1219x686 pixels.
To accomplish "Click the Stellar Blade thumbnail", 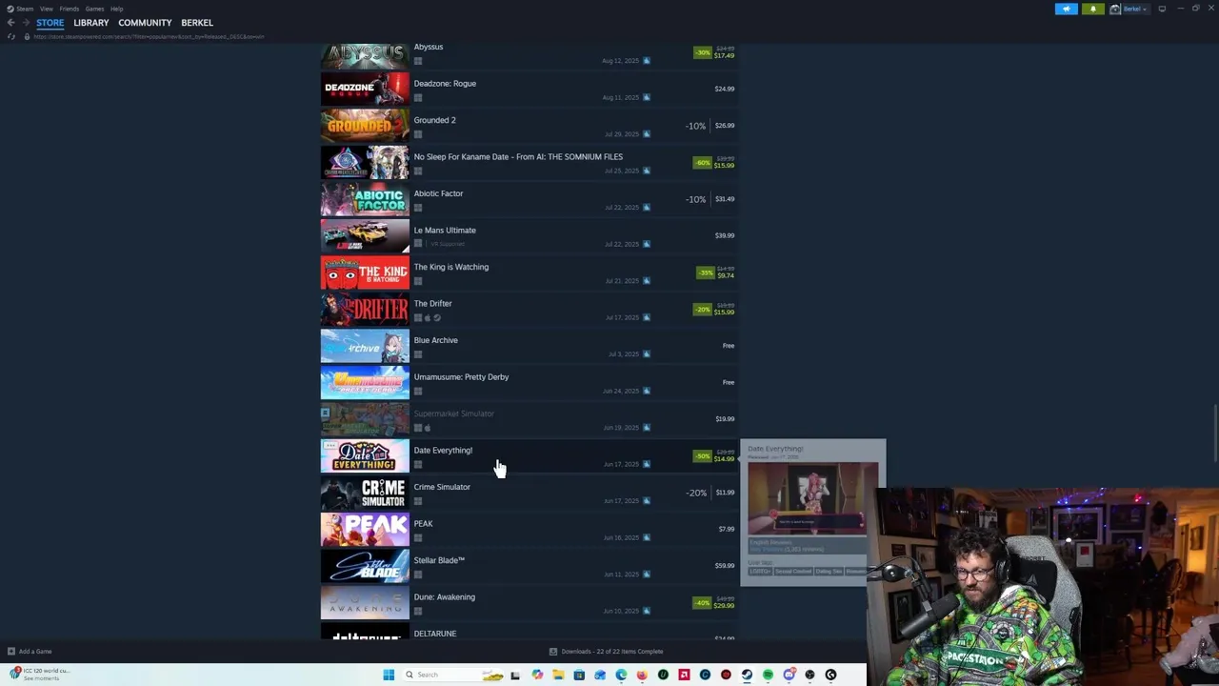I will [x=365, y=566].
